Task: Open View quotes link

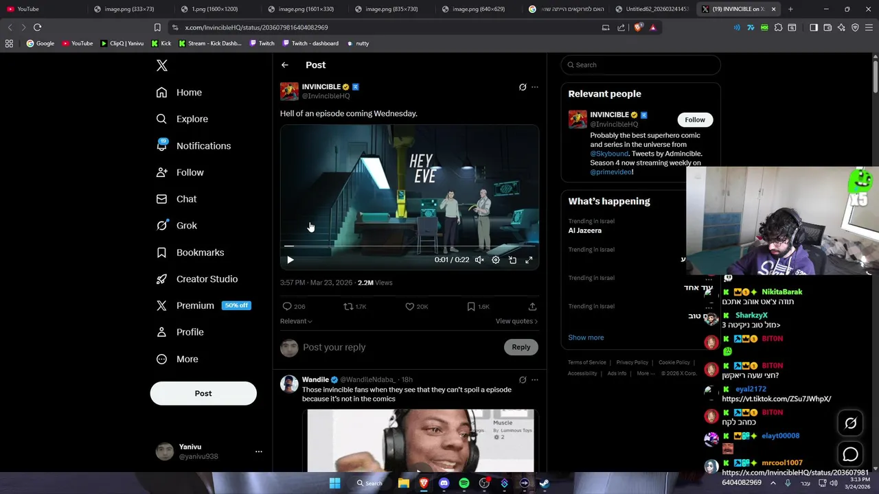Action: click(516, 321)
